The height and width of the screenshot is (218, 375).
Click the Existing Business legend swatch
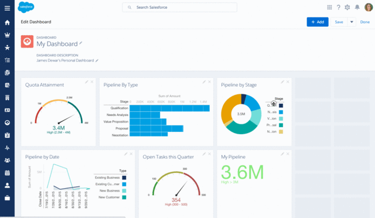point(124,178)
